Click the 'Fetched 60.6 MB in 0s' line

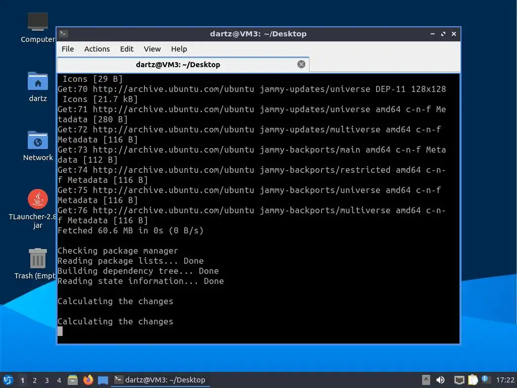tap(131, 230)
